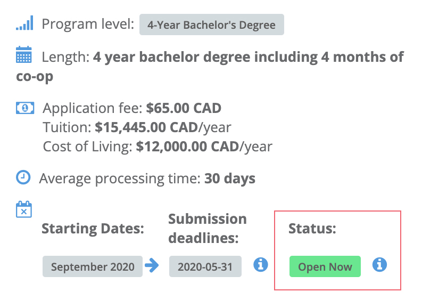
Task: Click the calendar icon beside Length
Action: (24, 55)
